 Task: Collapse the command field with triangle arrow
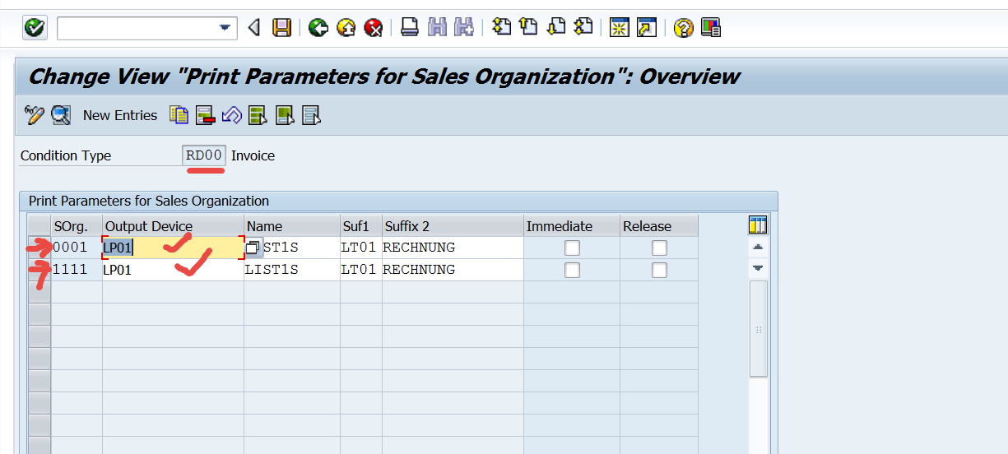tap(253, 28)
